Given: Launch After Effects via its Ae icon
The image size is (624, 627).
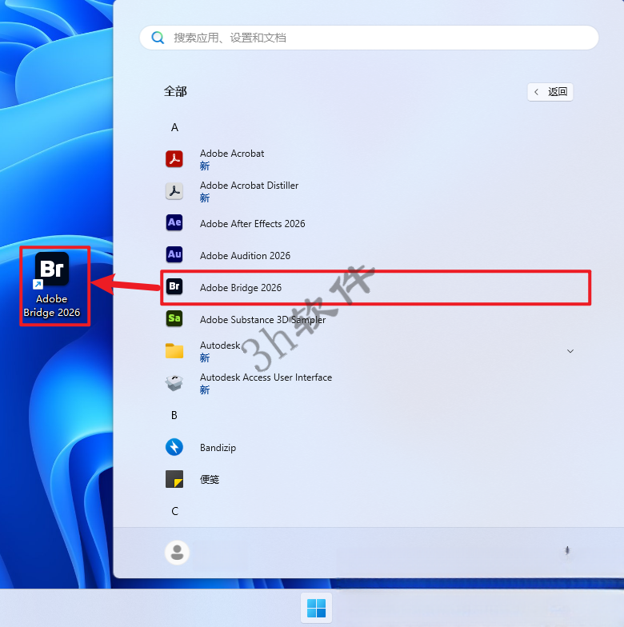Looking at the screenshot, I should click(174, 222).
